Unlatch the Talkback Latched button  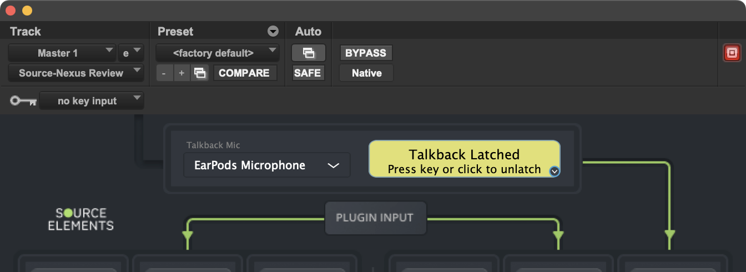click(x=464, y=159)
